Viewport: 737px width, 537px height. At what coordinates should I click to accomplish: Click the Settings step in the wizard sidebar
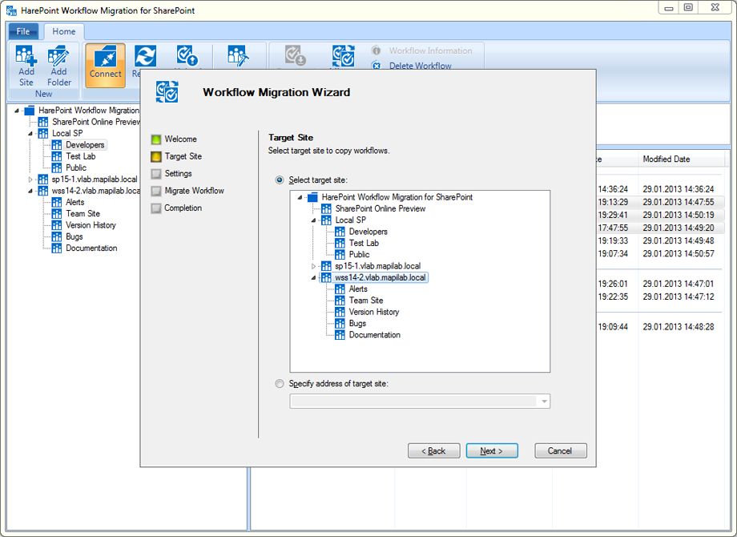178,173
